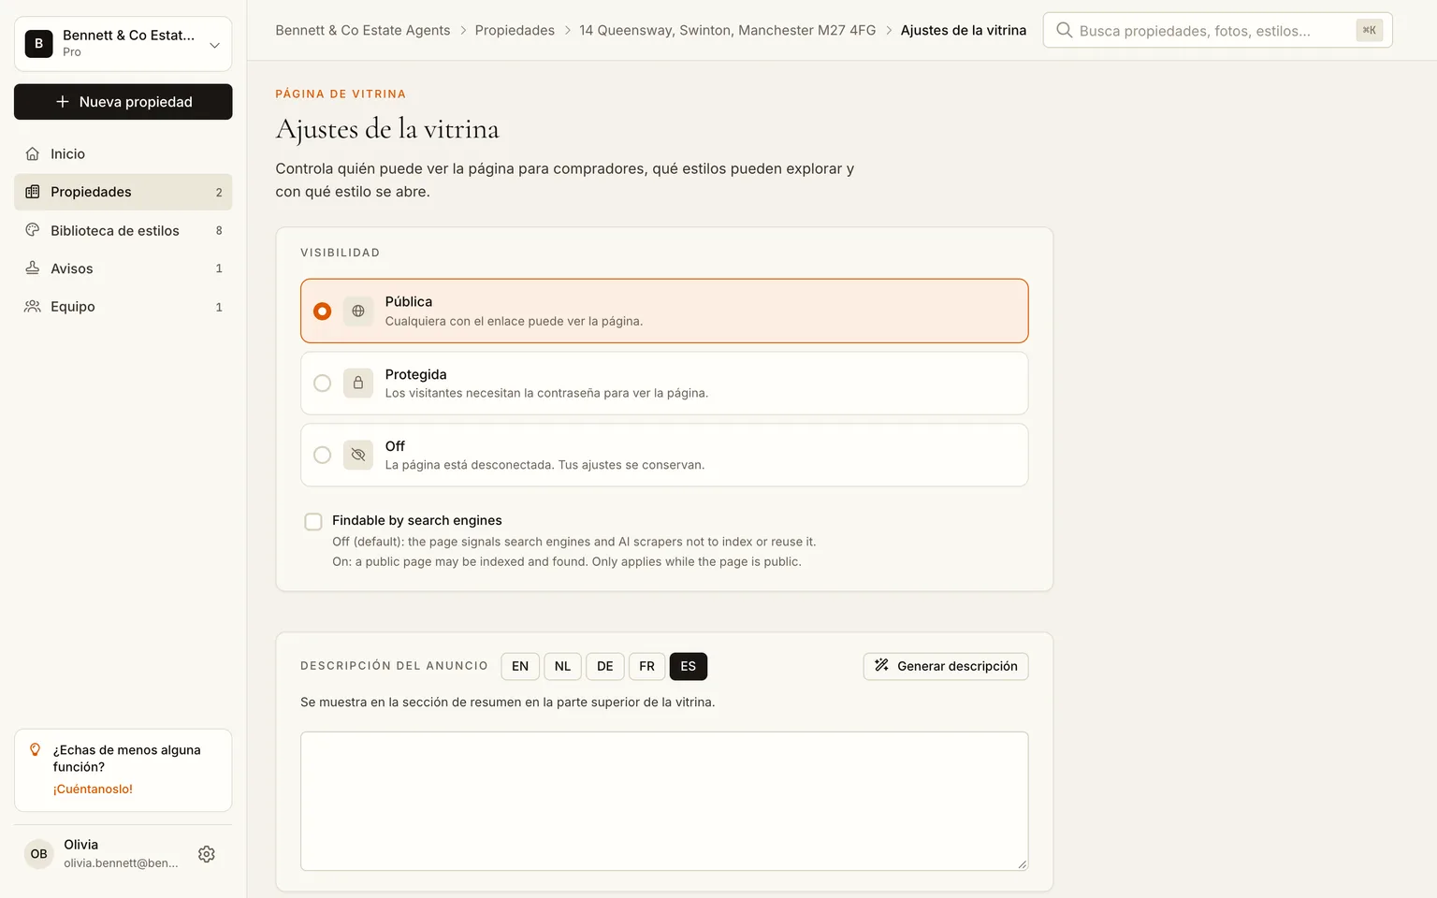Enable Findable by search engines checkbox
1437x898 pixels.
[x=313, y=521]
